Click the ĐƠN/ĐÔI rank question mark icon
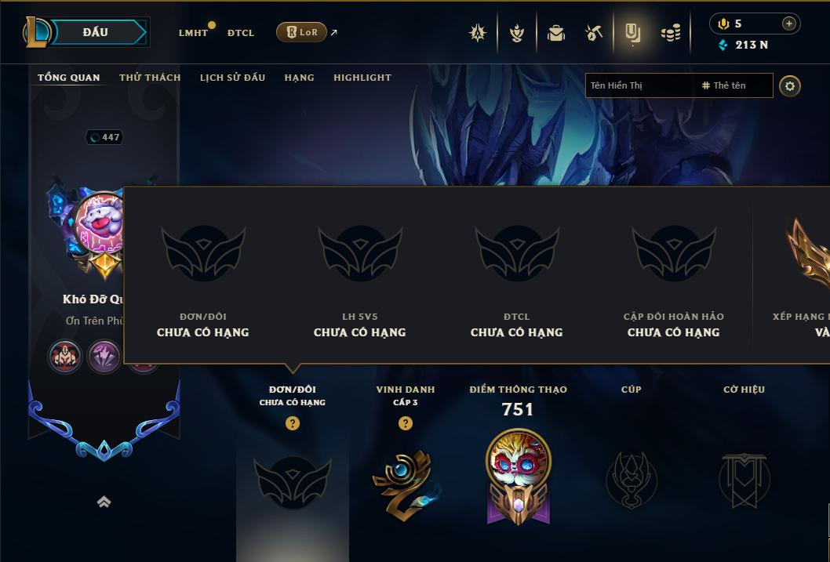This screenshot has width=830, height=562. [293, 423]
